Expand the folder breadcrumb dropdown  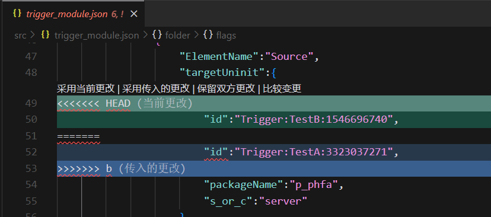tap(177, 36)
